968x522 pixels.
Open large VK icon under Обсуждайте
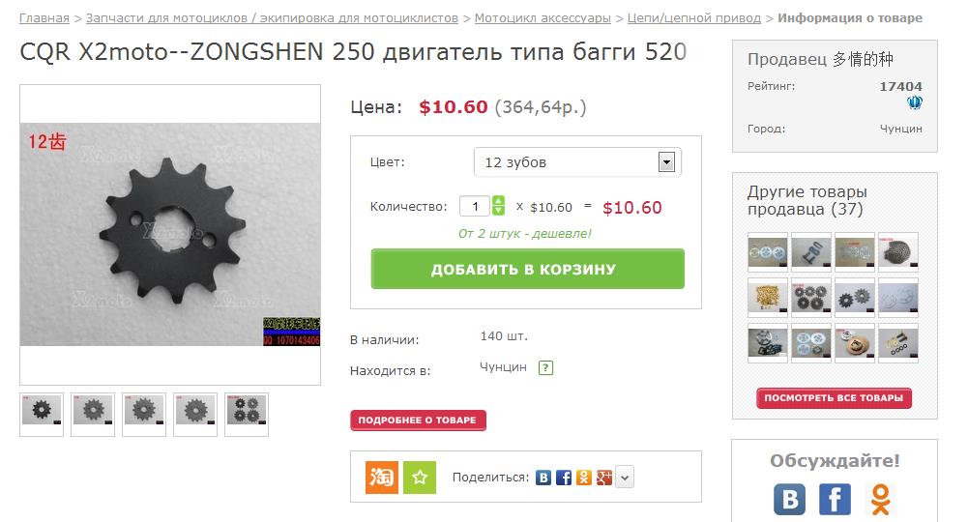[x=790, y=499]
